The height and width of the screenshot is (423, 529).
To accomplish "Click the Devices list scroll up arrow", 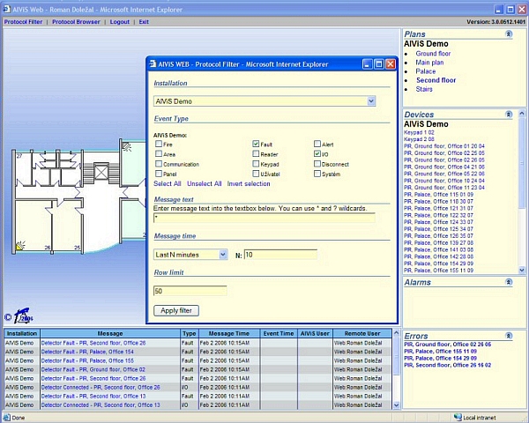I will click(522, 114).
